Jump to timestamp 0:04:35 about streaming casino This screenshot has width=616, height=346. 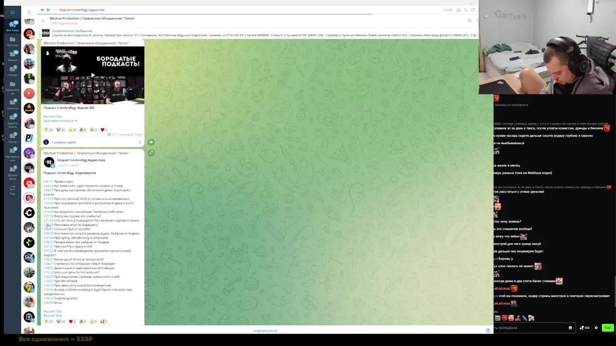(49, 186)
